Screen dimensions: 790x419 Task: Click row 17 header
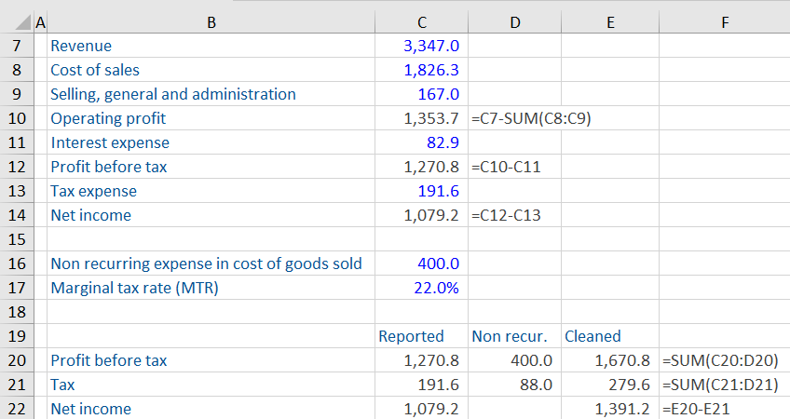[x=17, y=288]
